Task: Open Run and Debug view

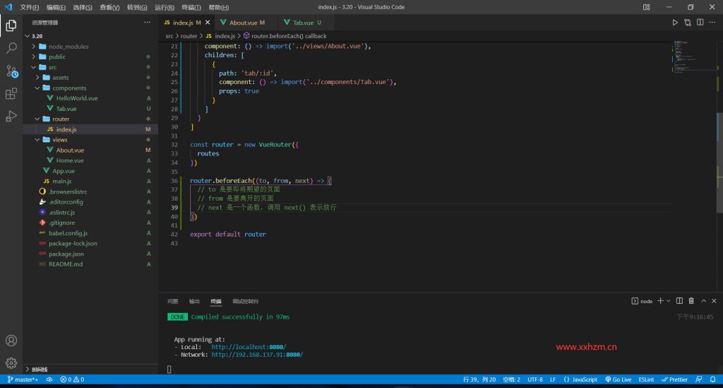Action: pyautogui.click(x=11, y=116)
